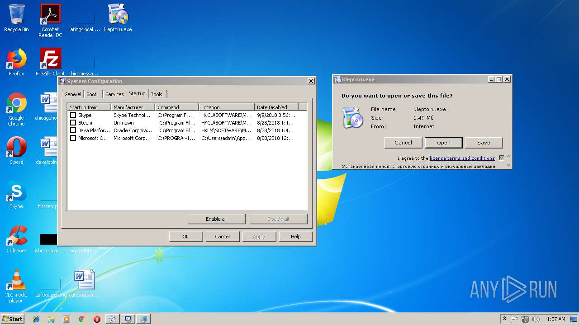Click the Opera taskbar icon
Image resolution: width=579 pixels, height=325 pixels.
pyautogui.click(x=97, y=319)
